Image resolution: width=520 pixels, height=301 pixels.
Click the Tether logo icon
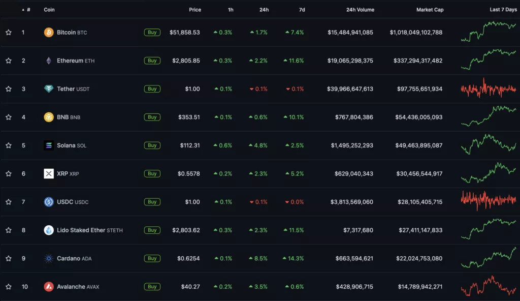click(x=49, y=88)
